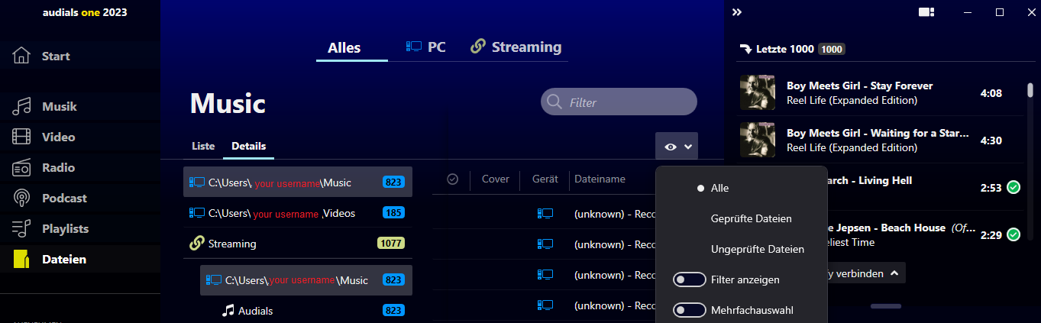This screenshot has width=1041, height=323.
Task: Click the bottom panel drag handle
Action: point(886,306)
